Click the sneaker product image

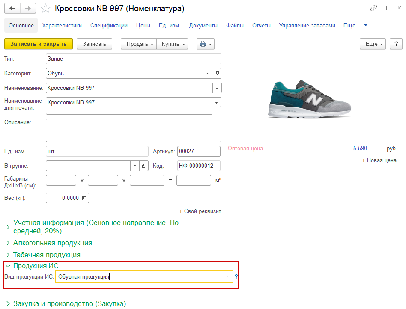click(x=311, y=98)
